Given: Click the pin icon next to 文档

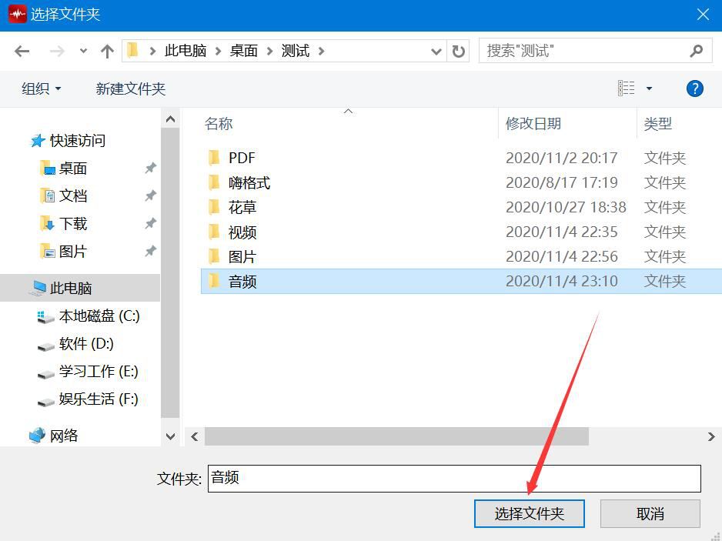Looking at the screenshot, I should coord(151,195).
